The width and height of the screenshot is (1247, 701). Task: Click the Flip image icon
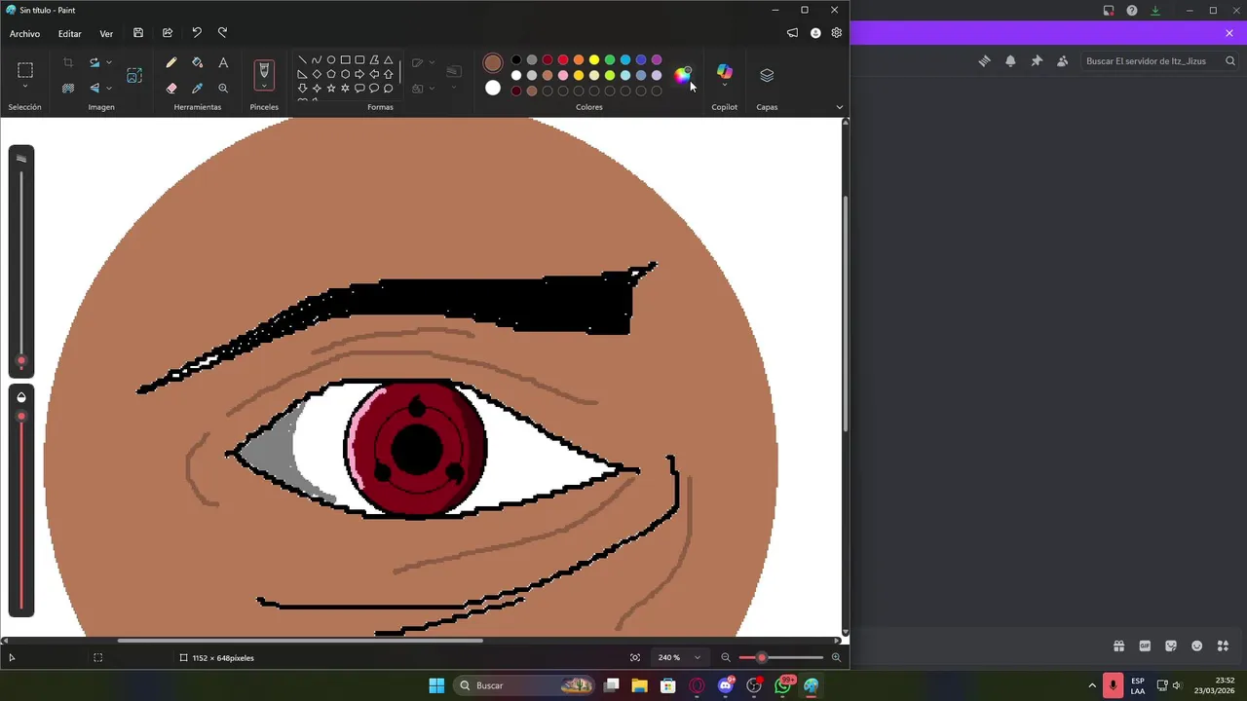pyautogui.click(x=94, y=88)
